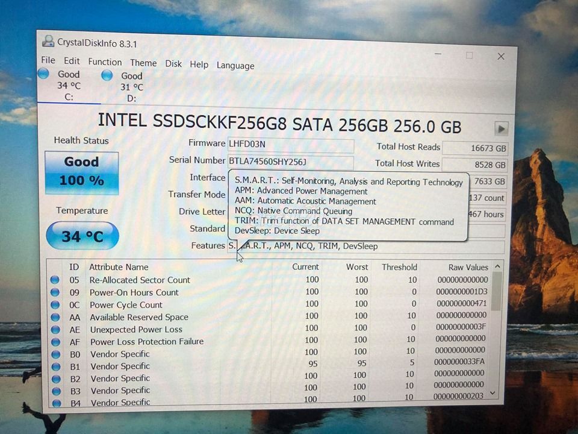Click the Transfer Mode label
This screenshot has height=434, width=578.
click(197, 195)
